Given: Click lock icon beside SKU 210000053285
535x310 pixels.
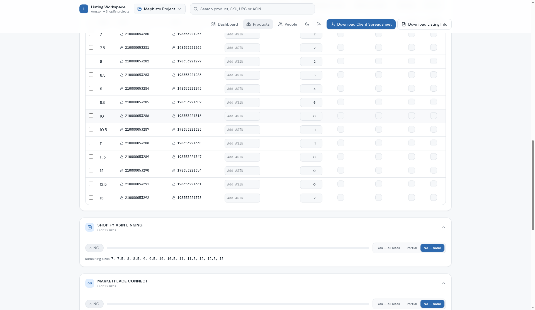Looking at the screenshot, I should (122, 102).
